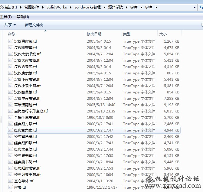Expand arrow after 文档盘 (F:) in path

21,7
